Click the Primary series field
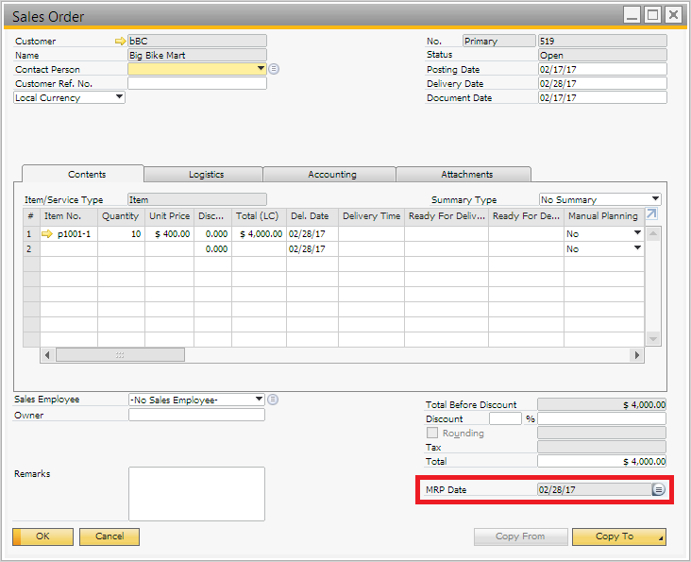 (x=498, y=41)
